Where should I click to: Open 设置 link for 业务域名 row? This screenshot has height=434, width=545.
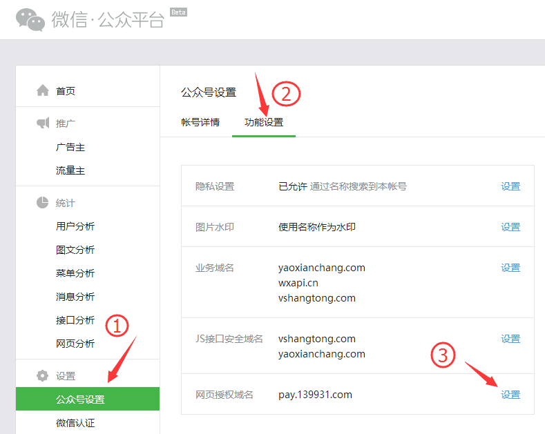click(x=510, y=268)
